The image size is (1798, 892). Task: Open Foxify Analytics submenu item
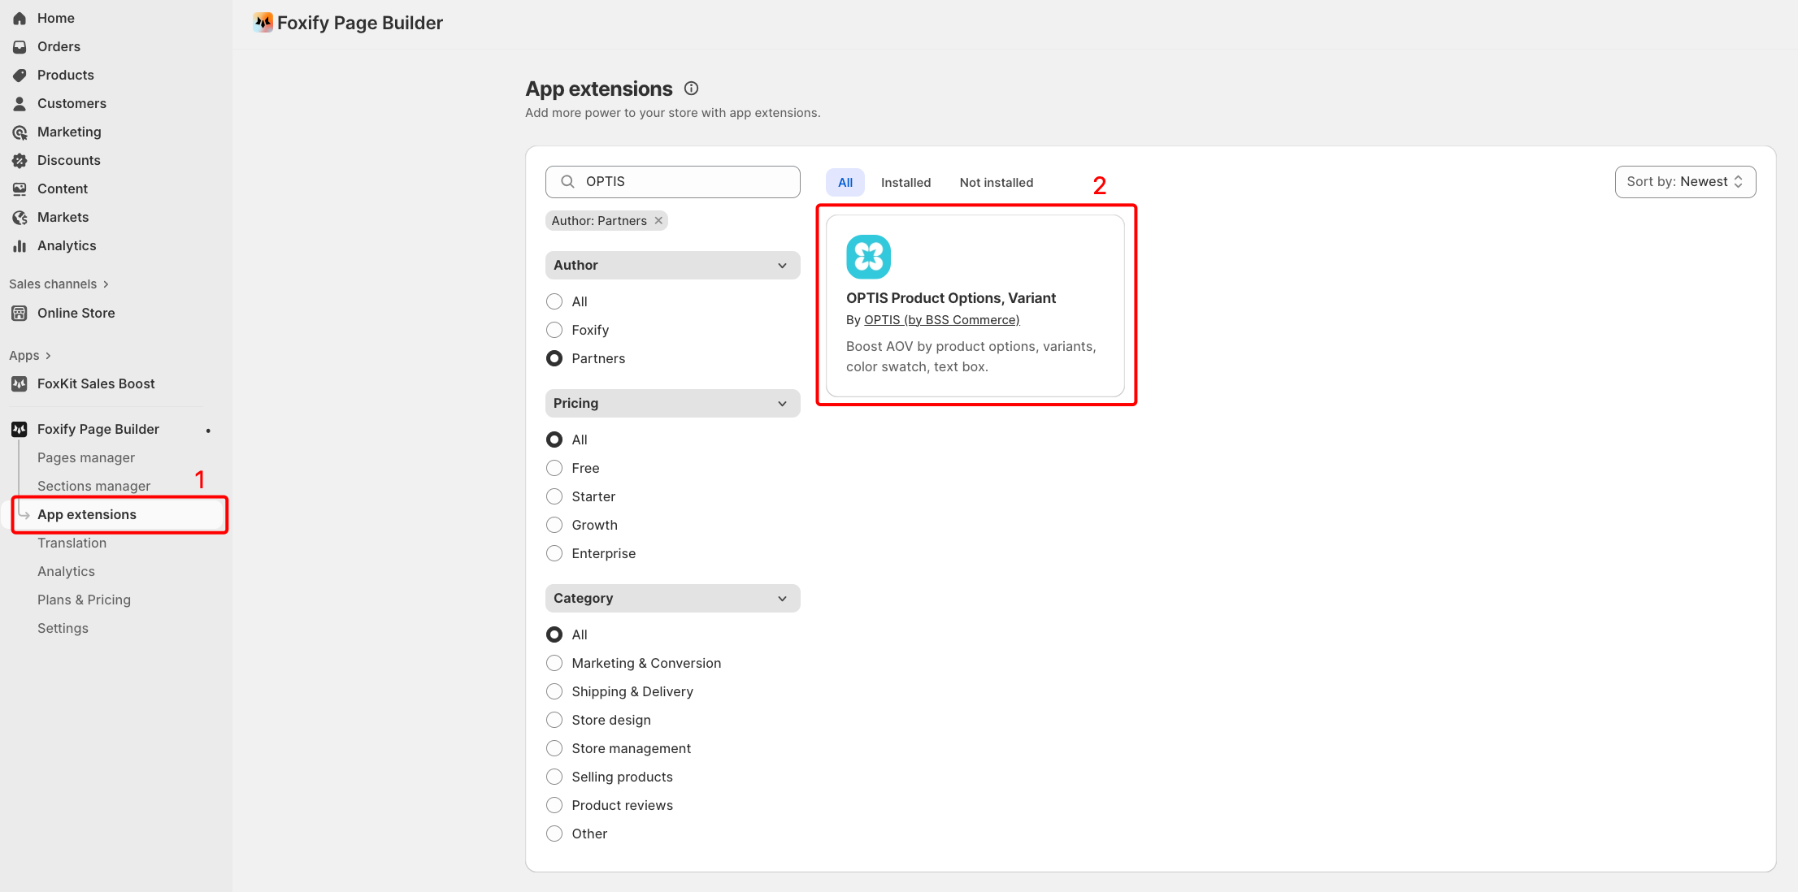coord(66,571)
